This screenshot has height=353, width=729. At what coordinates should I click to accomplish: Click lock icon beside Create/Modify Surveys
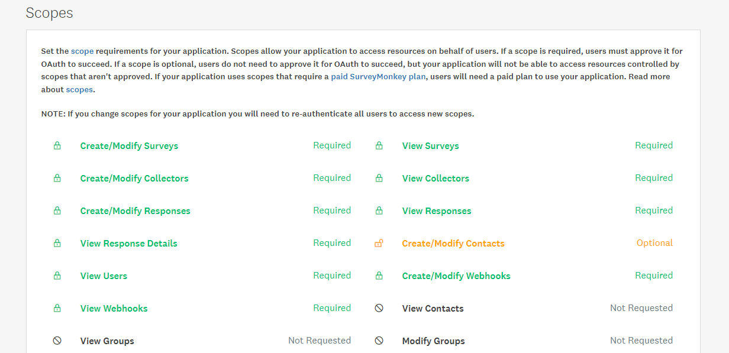tap(57, 145)
